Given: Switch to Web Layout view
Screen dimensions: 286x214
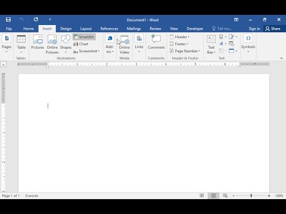Looking at the screenshot, I should coord(225,196).
